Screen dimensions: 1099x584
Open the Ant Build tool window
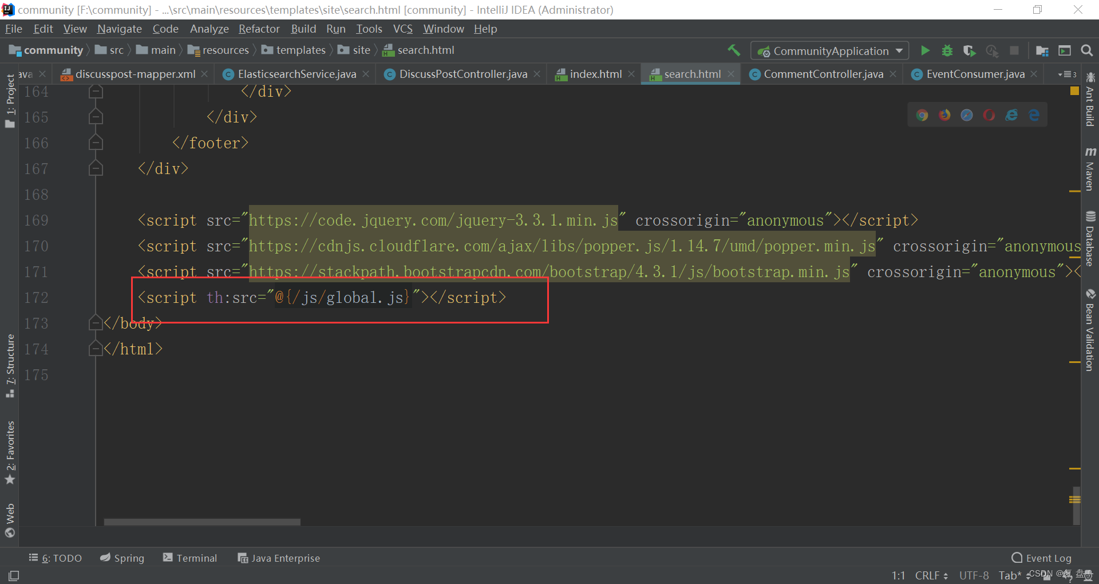(1090, 99)
